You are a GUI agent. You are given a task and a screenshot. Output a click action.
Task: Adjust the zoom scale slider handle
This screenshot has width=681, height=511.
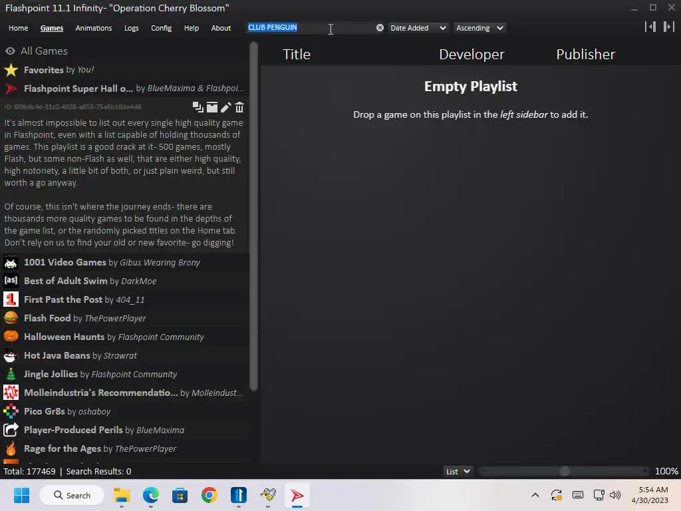click(x=564, y=471)
